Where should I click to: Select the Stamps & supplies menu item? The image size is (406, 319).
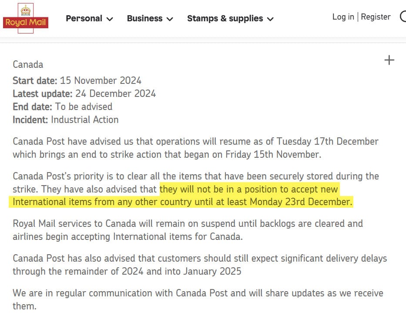tap(225, 18)
